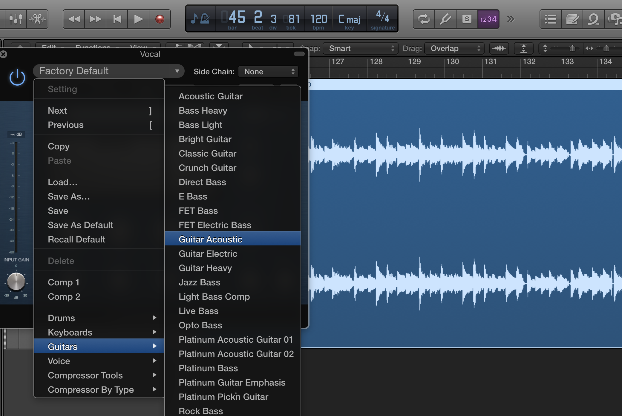Click the red Record icon
The height and width of the screenshot is (416, 622).
(160, 19)
